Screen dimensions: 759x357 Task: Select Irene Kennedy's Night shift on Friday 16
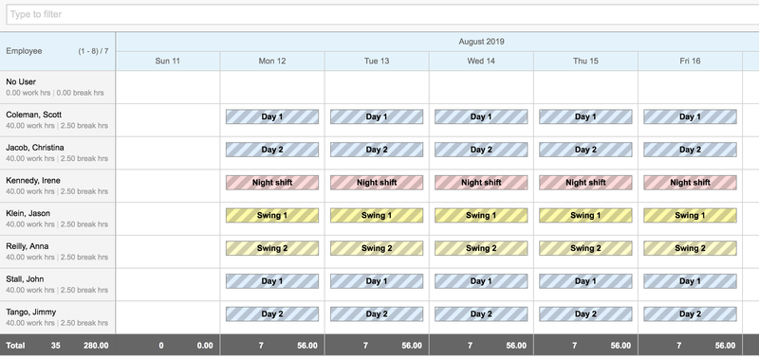click(691, 182)
